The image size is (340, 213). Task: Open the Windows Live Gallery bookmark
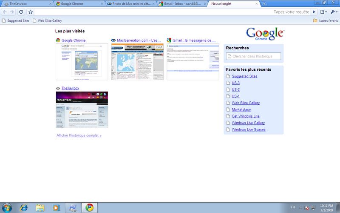248,123
